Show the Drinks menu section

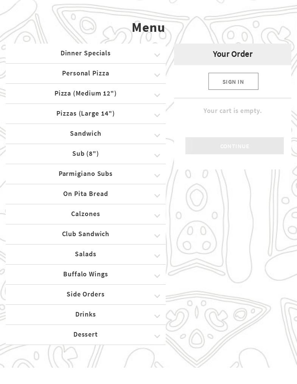tap(86, 314)
